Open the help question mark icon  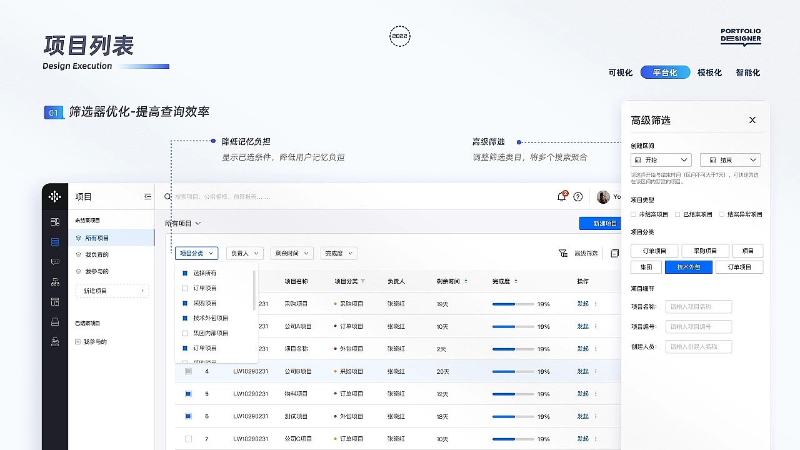(x=578, y=197)
